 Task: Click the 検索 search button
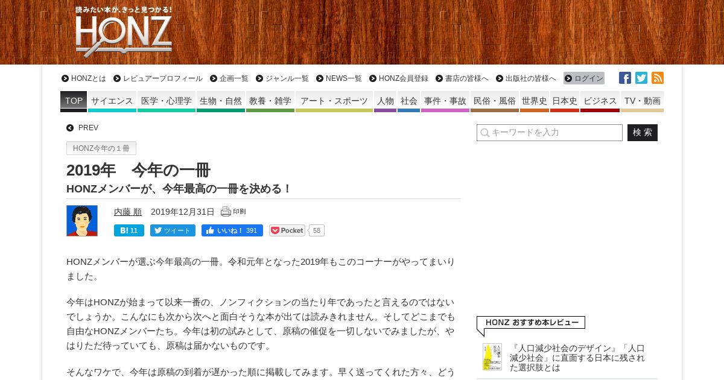pyautogui.click(x=643, y=133)
